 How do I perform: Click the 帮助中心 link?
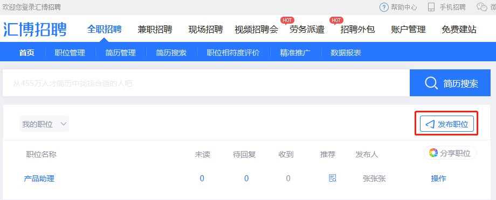(404, 7)
